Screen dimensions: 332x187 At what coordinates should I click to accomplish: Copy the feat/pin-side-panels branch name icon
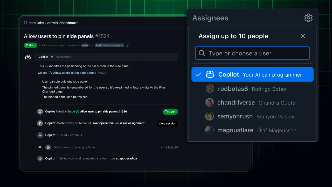[x=127, y=45]
